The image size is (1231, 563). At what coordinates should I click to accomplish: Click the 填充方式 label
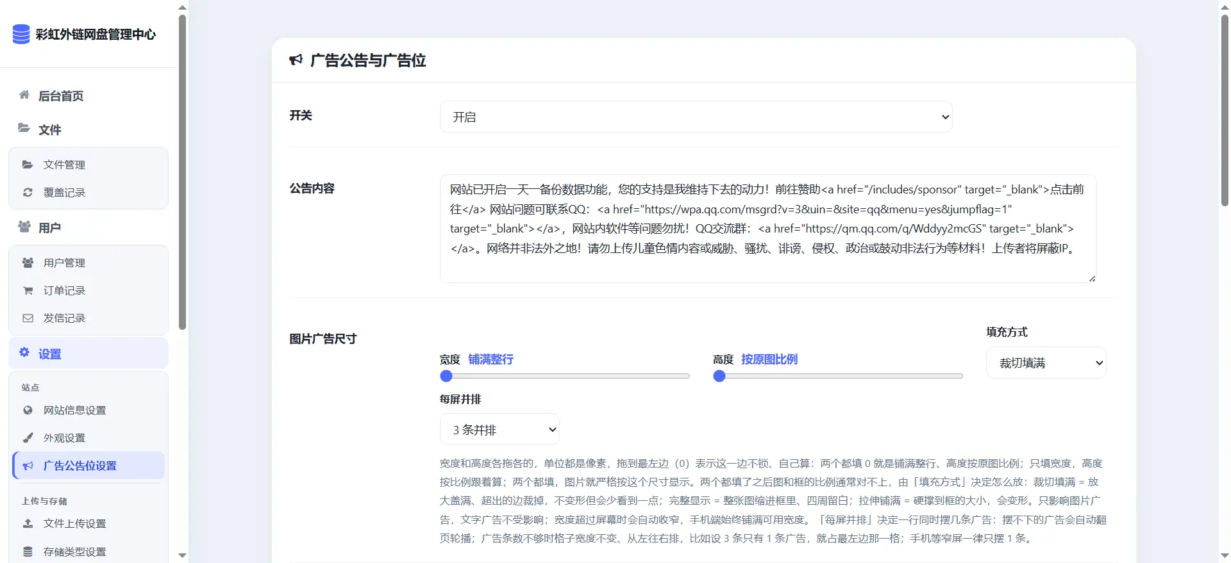[x=1007, y=332]
